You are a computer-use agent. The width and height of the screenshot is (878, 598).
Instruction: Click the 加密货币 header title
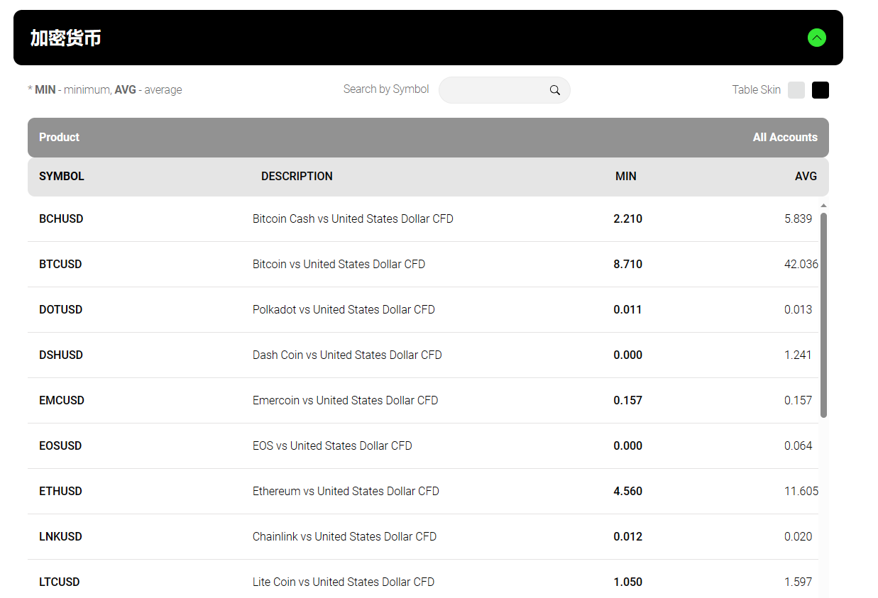click(65, 38)
